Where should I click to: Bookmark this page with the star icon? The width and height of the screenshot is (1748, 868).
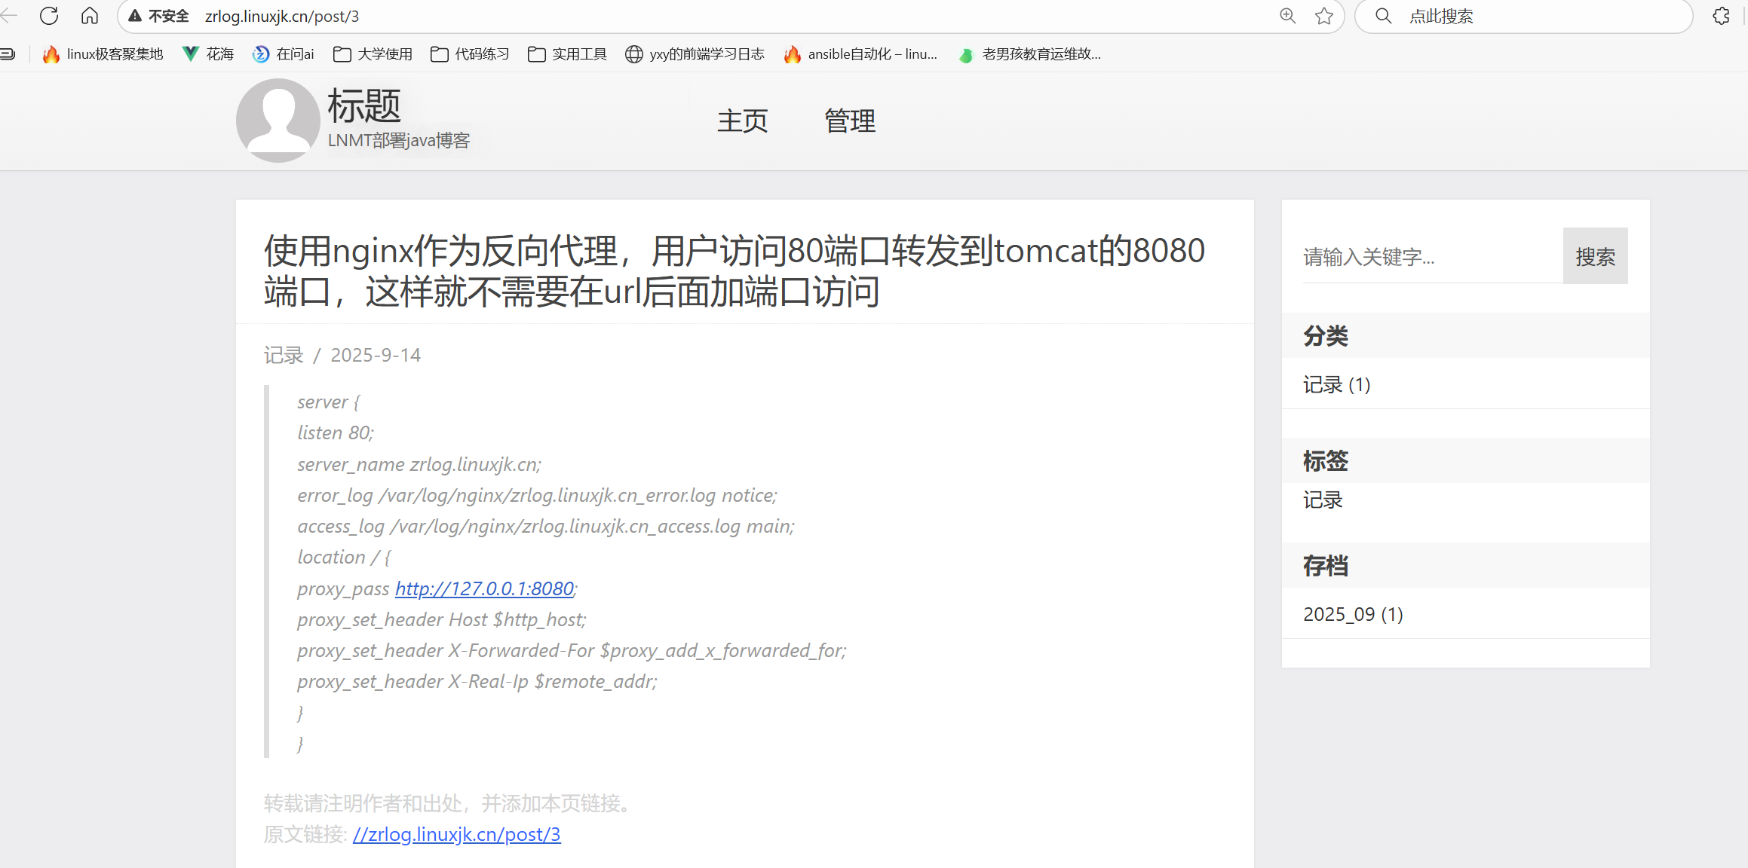click(x=1324, y=16)
